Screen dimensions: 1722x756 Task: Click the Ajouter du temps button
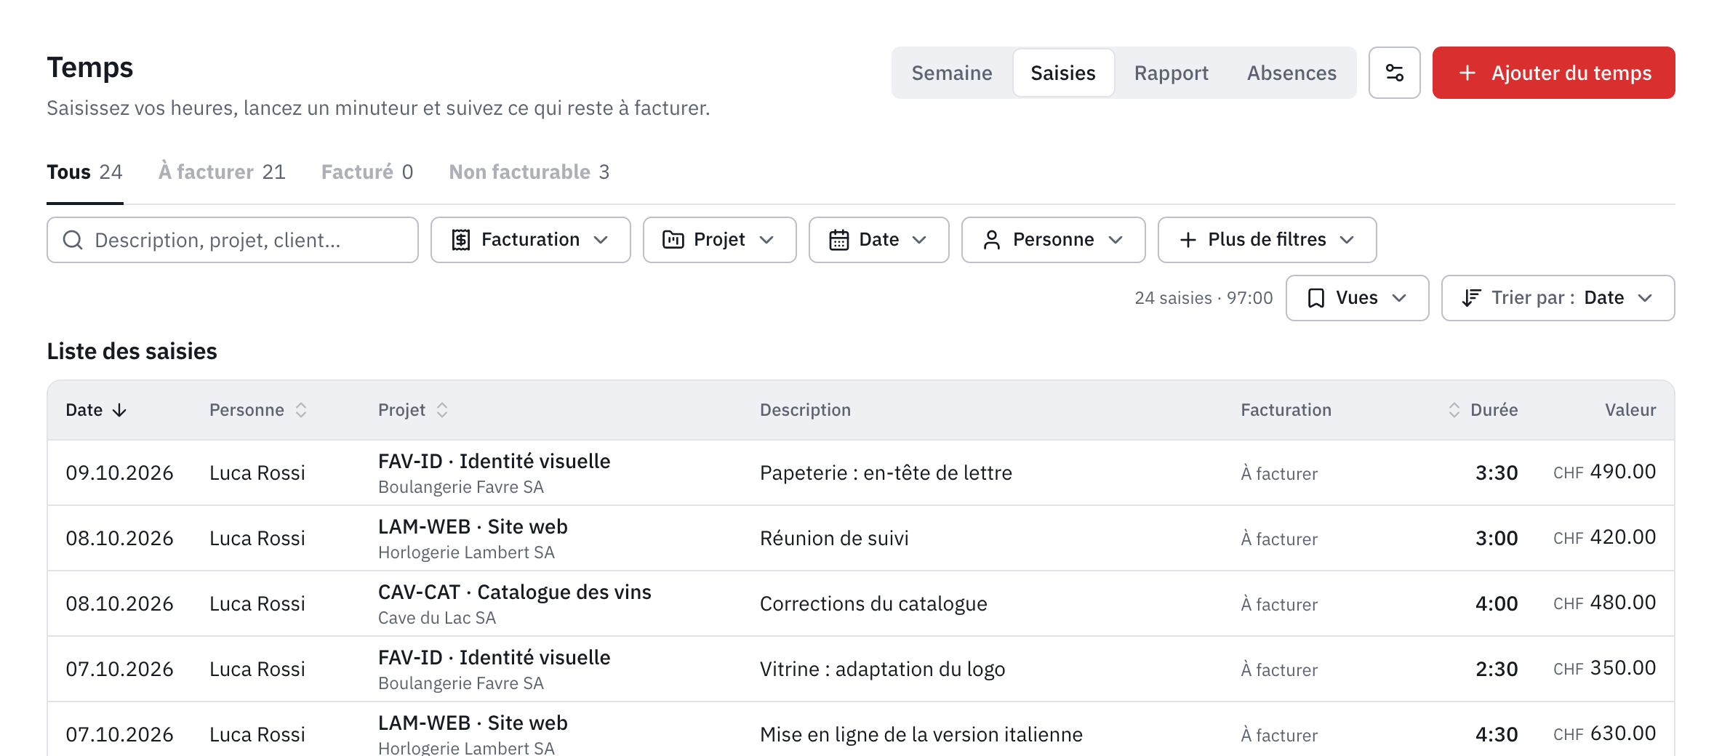[x=1553, y=73]
